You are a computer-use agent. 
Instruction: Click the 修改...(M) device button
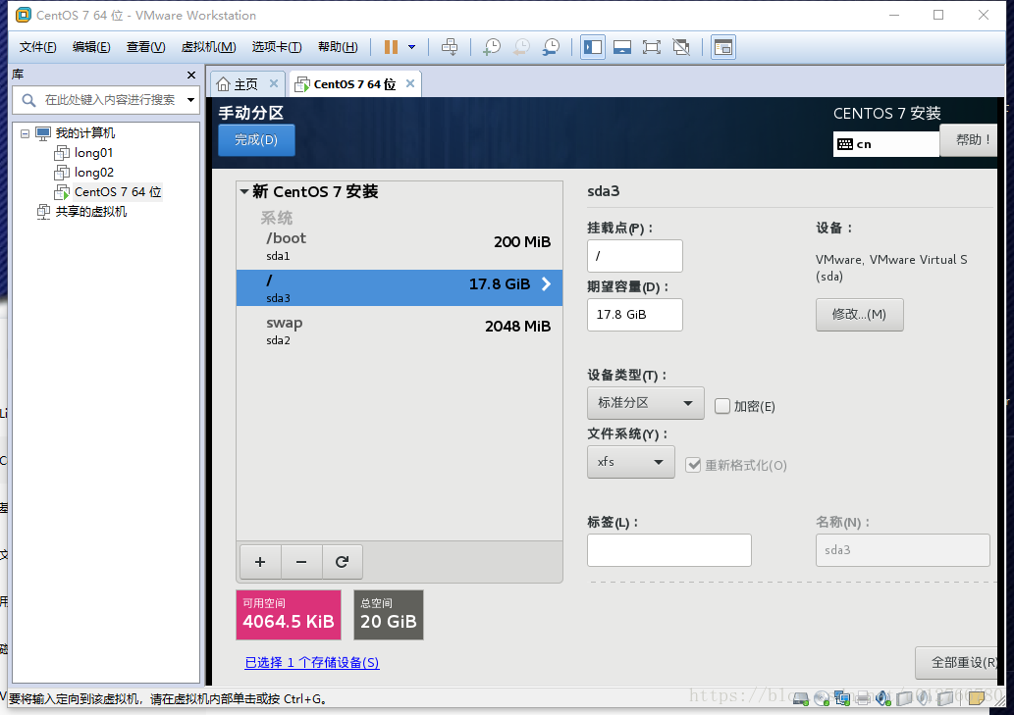point(860,315)
